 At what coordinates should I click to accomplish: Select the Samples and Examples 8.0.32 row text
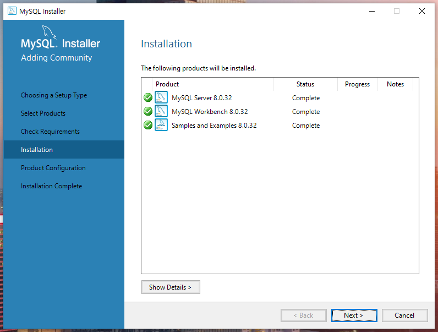click(214, 125)
